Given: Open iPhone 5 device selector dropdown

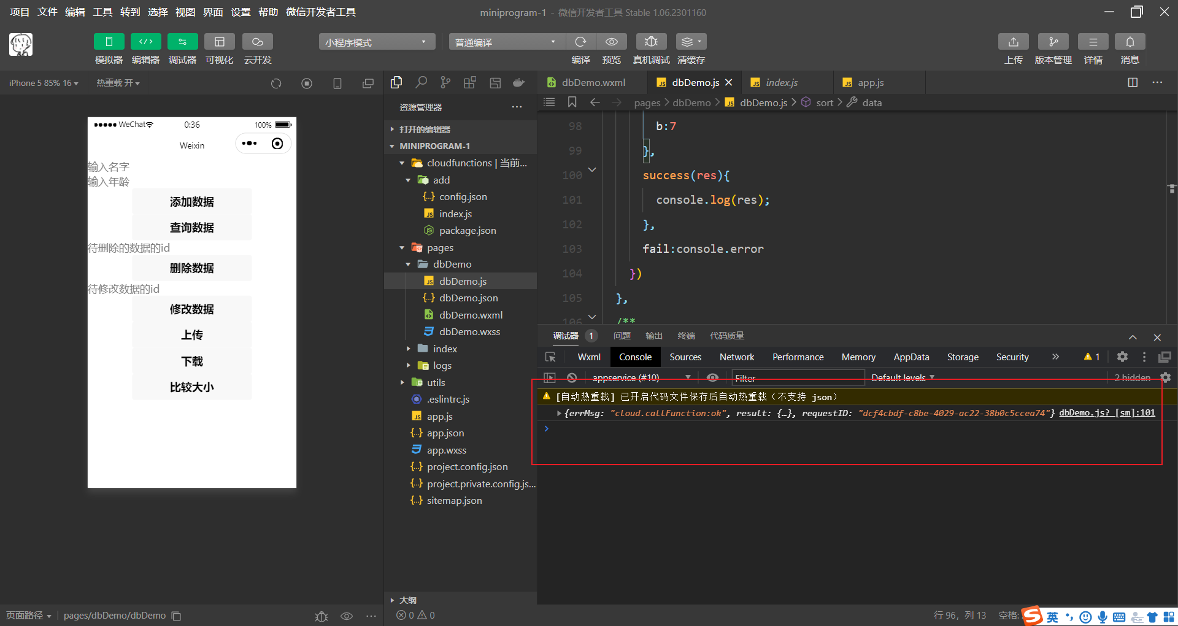Looking at the screenshot, I should point(44,83).
